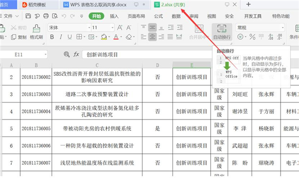299x180 pixels.
Task: Decrease decimal places icon
Action: tap(280, 37)
